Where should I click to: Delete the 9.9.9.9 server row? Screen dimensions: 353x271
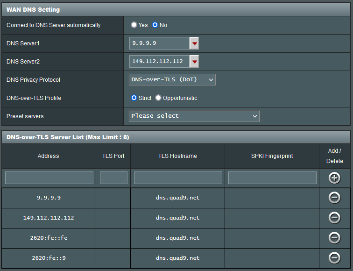(334, 198)
